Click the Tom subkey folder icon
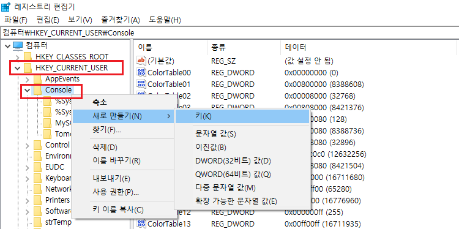The image size is (459, 229). click(x=48, y=134)
